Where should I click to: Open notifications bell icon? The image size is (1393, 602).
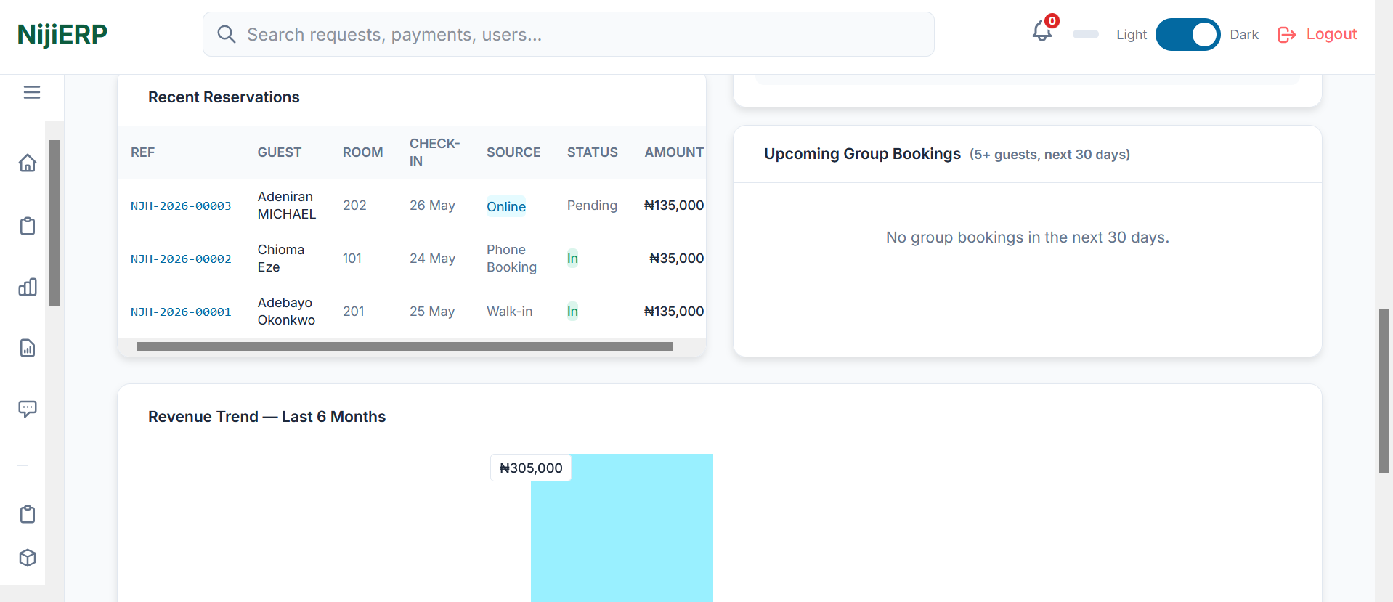point(1042,32)
